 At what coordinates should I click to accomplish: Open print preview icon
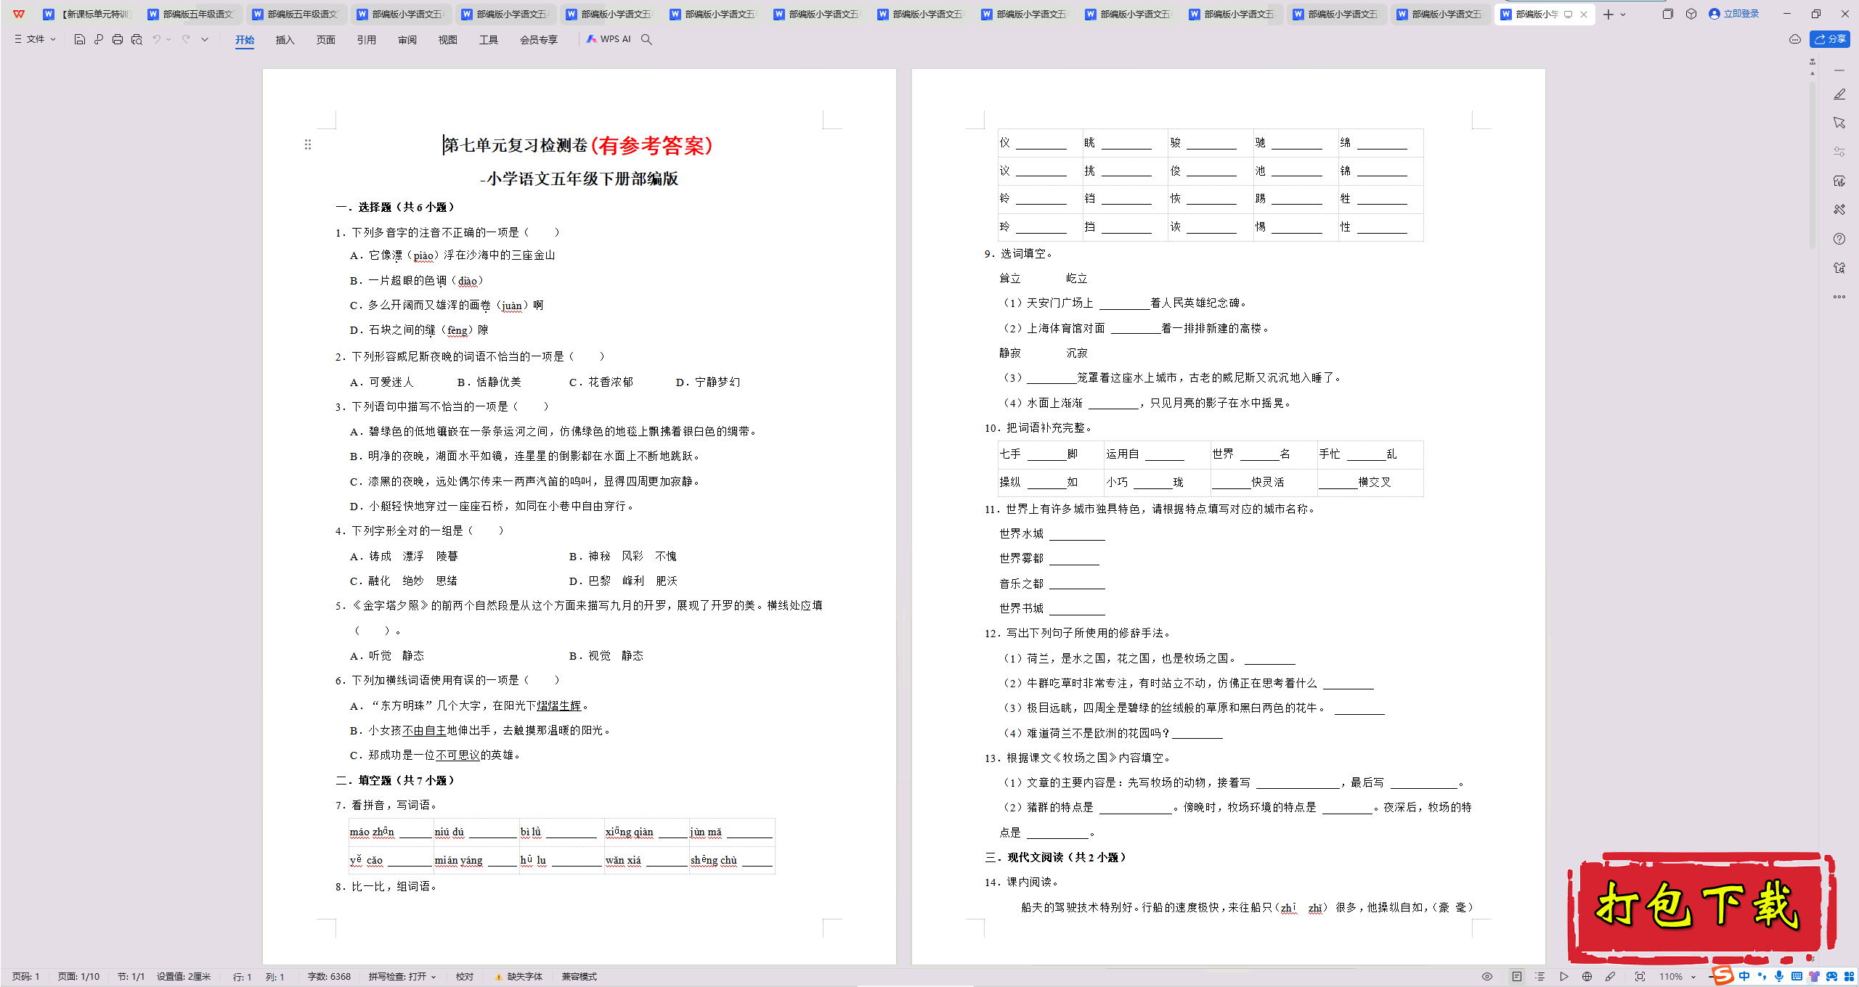point(137,39)
